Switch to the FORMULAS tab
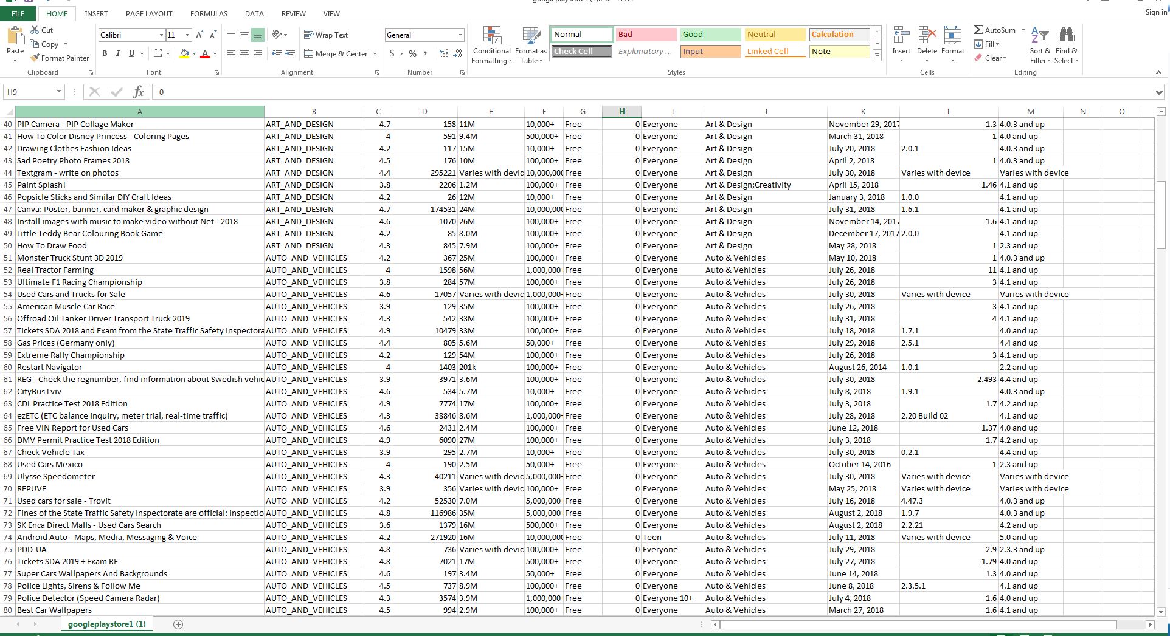This screenshot has width=1170, height=636. point(209,13)
